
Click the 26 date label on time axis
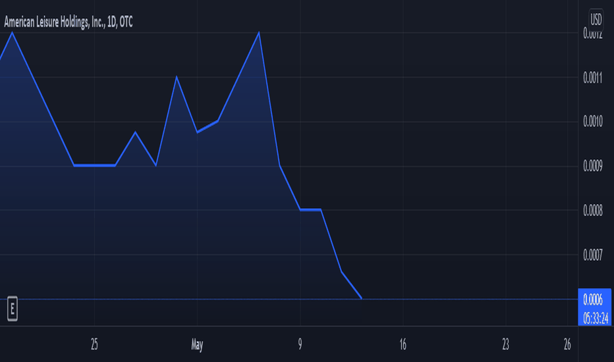567,344
